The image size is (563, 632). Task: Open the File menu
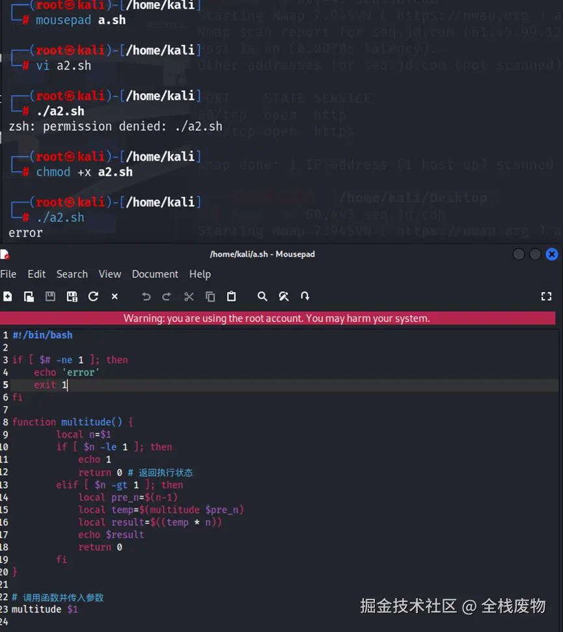[8, 274]
